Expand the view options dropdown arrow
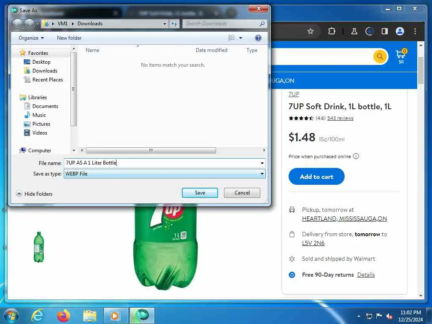The width and height of the screenshot is (432, 324). pyautogui.click(x=240, y=38)
